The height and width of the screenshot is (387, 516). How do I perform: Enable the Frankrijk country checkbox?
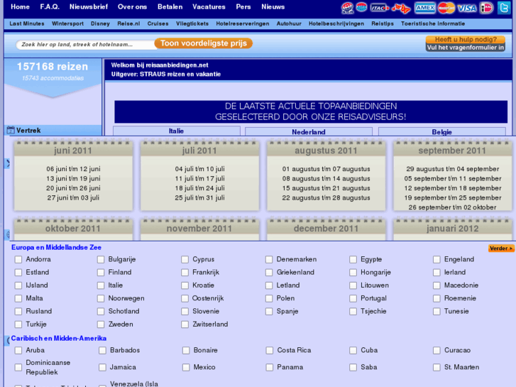pyautogui.click(x=185, y=273)
